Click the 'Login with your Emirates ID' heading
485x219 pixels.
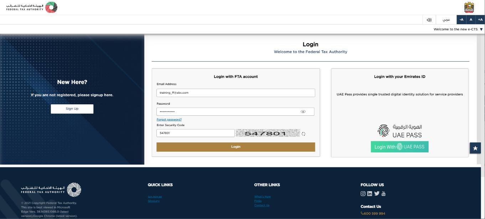400,77
